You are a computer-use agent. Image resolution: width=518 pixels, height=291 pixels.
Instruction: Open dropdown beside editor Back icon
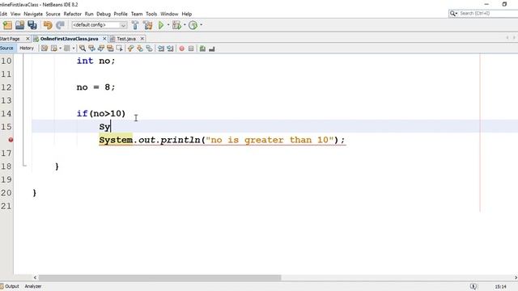pyautogui.click(x=60, y=48)
